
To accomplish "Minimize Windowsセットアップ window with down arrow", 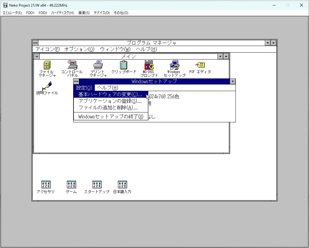I will point(232,81).
